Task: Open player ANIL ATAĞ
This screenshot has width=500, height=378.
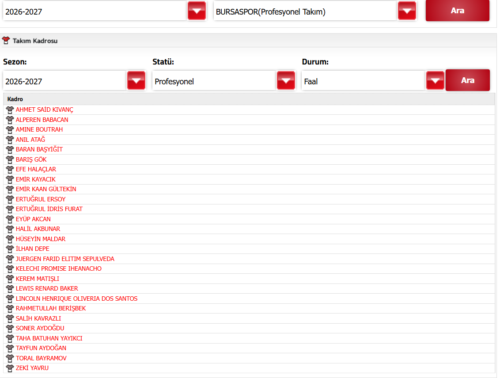Action: coord(30,139)
